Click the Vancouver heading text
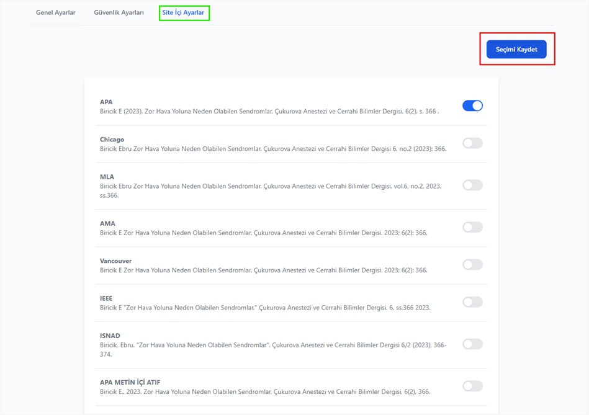Screen dimensions: 589x415 [115, 261]
